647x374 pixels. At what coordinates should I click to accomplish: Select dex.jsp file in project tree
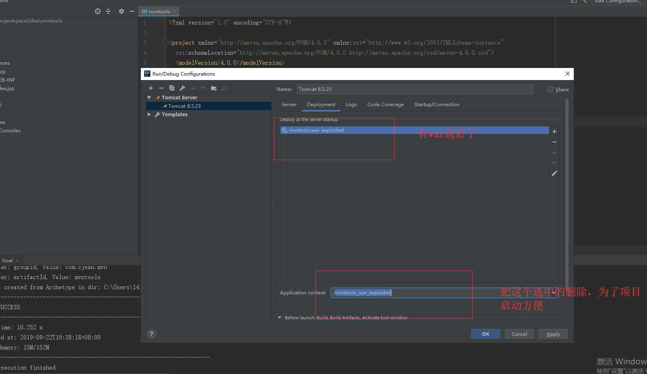(7, 88)
